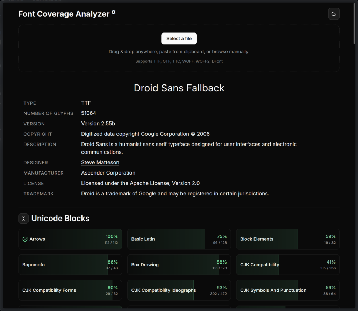Screen dimensions: 358x311
Task: Toggle dark mode moon icon
Action: coord(334,14)
